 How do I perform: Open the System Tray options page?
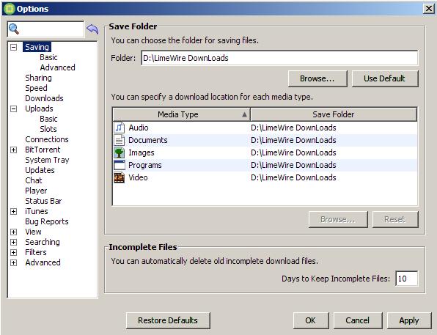[47, 160]
